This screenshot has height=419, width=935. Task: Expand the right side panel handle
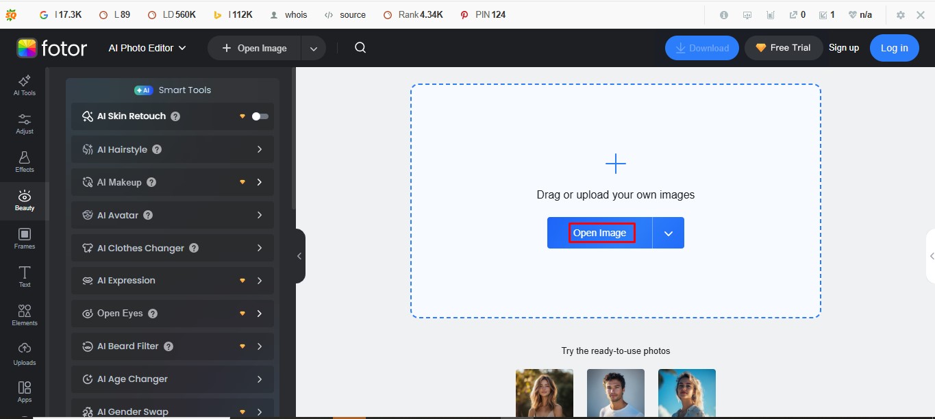tap(931, 256)
